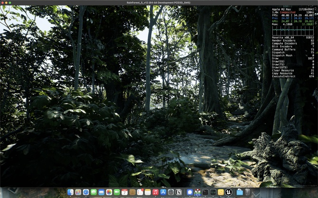Minimize the RainForest window with yellow button
The height and width of the screenshot is (198, 318).
pyautogui.click(x=6, y=3)
